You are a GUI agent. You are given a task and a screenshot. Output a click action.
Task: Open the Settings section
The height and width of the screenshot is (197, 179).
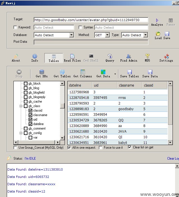pyautogui.click(x=166, y=58)
